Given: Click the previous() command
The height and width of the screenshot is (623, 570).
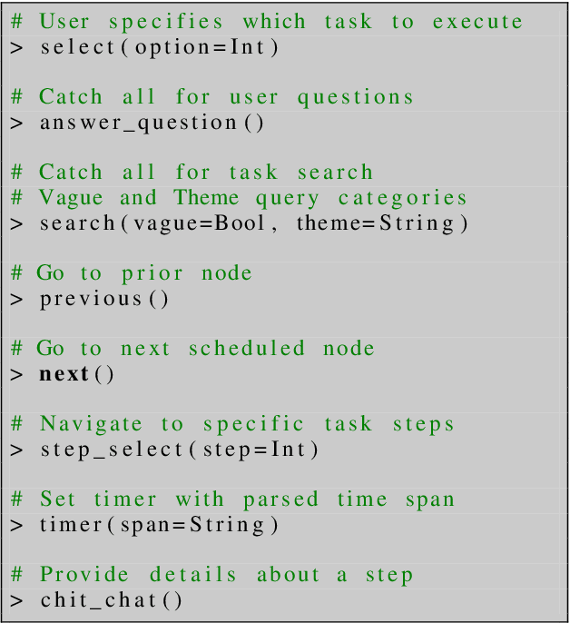Looking at the screenshot, I should point(104,298).
